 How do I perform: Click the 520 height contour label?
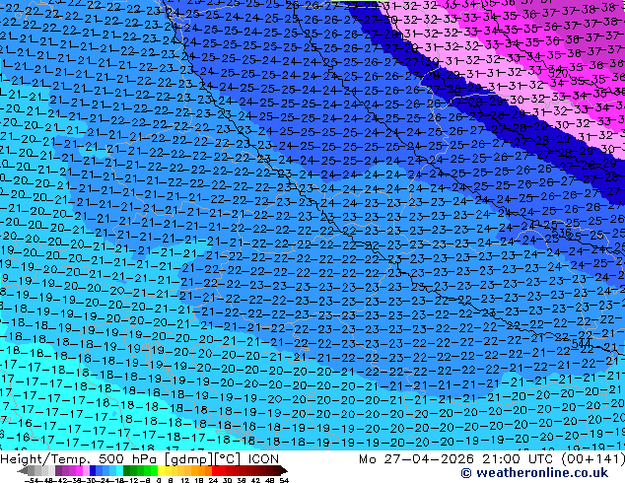coord(558,74)
